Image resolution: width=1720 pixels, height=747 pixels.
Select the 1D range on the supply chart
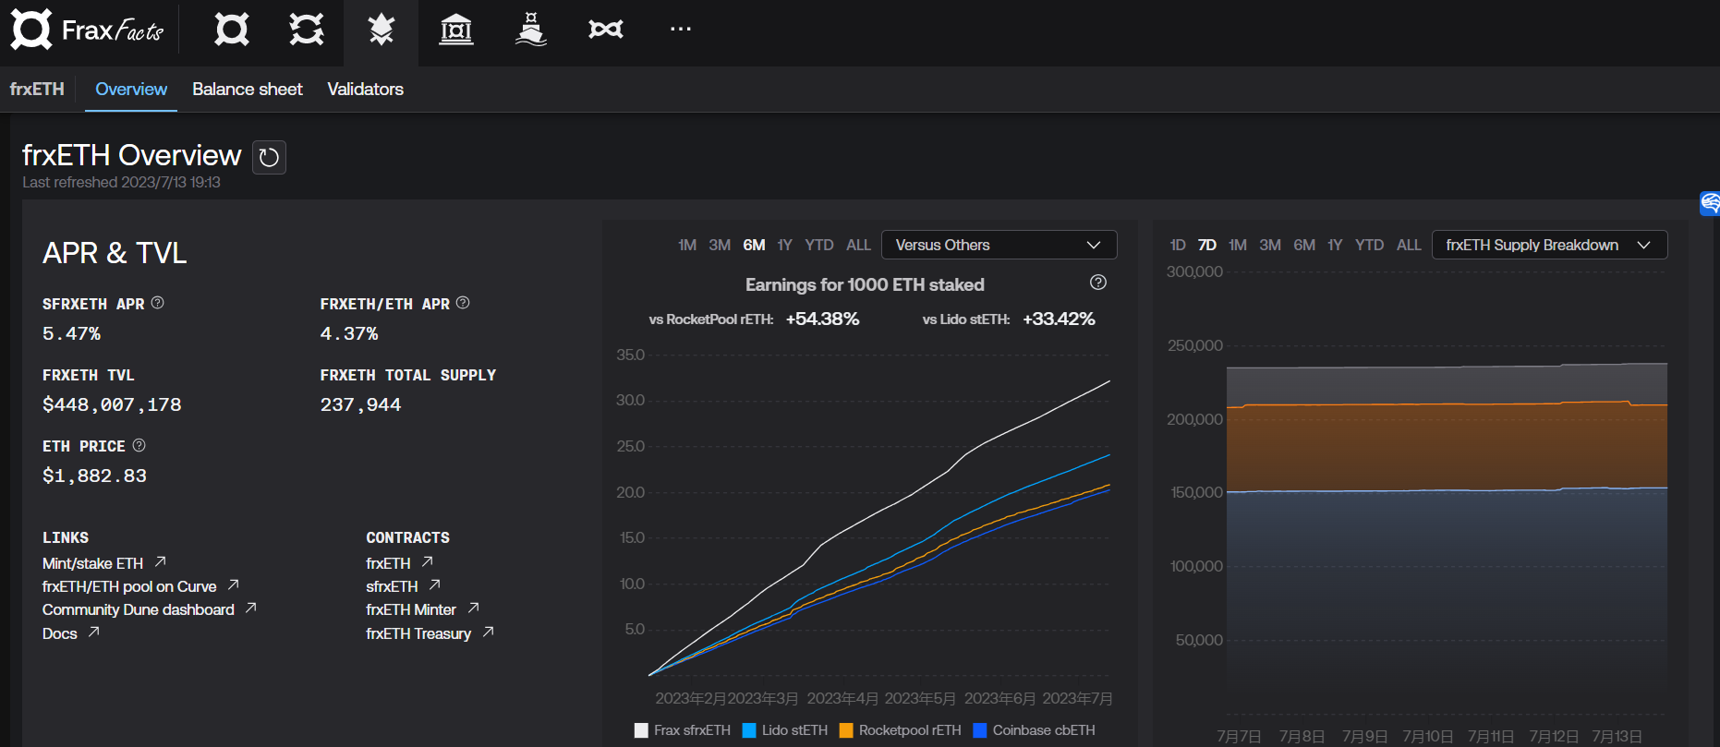[1177, 245]
